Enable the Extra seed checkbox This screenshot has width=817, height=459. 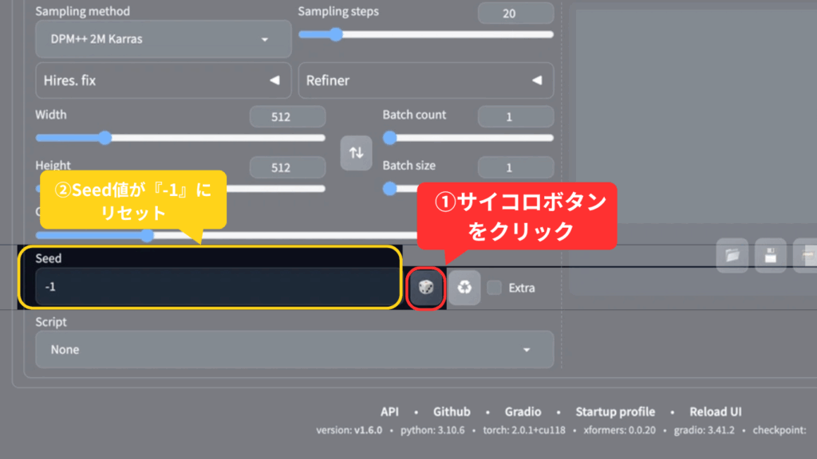click(495, 287)
